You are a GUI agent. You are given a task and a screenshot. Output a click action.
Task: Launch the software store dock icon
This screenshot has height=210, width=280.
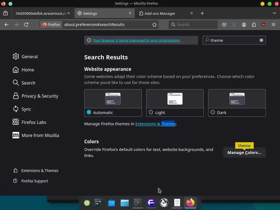[112, 203]
